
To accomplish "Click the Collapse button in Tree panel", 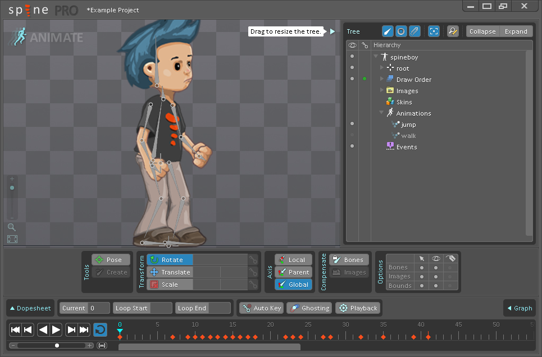I will coord(482,31).
